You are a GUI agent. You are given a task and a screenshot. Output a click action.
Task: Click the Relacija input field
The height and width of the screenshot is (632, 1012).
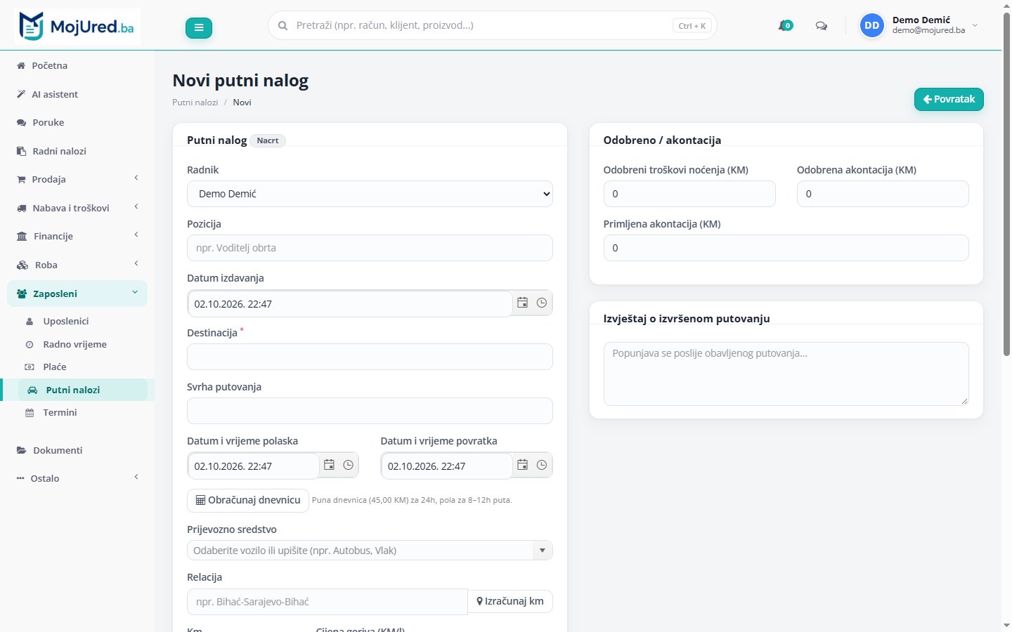coord(327,602)
